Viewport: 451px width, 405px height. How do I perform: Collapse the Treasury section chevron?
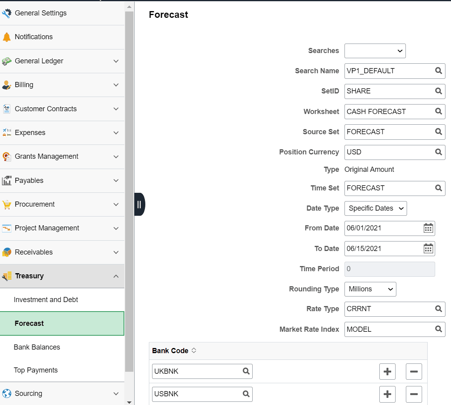(x=116, y=276)
